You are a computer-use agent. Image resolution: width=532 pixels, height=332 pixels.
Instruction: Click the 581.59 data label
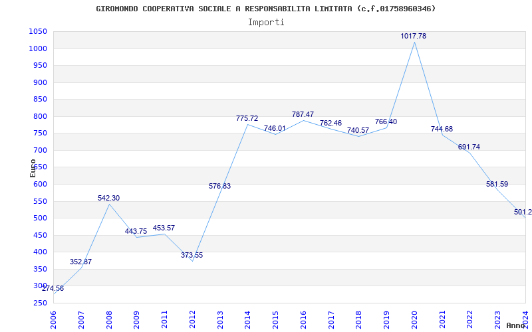497,185
